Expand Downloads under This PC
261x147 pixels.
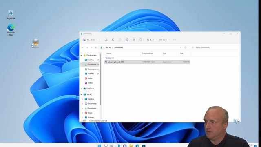(82, 108)
